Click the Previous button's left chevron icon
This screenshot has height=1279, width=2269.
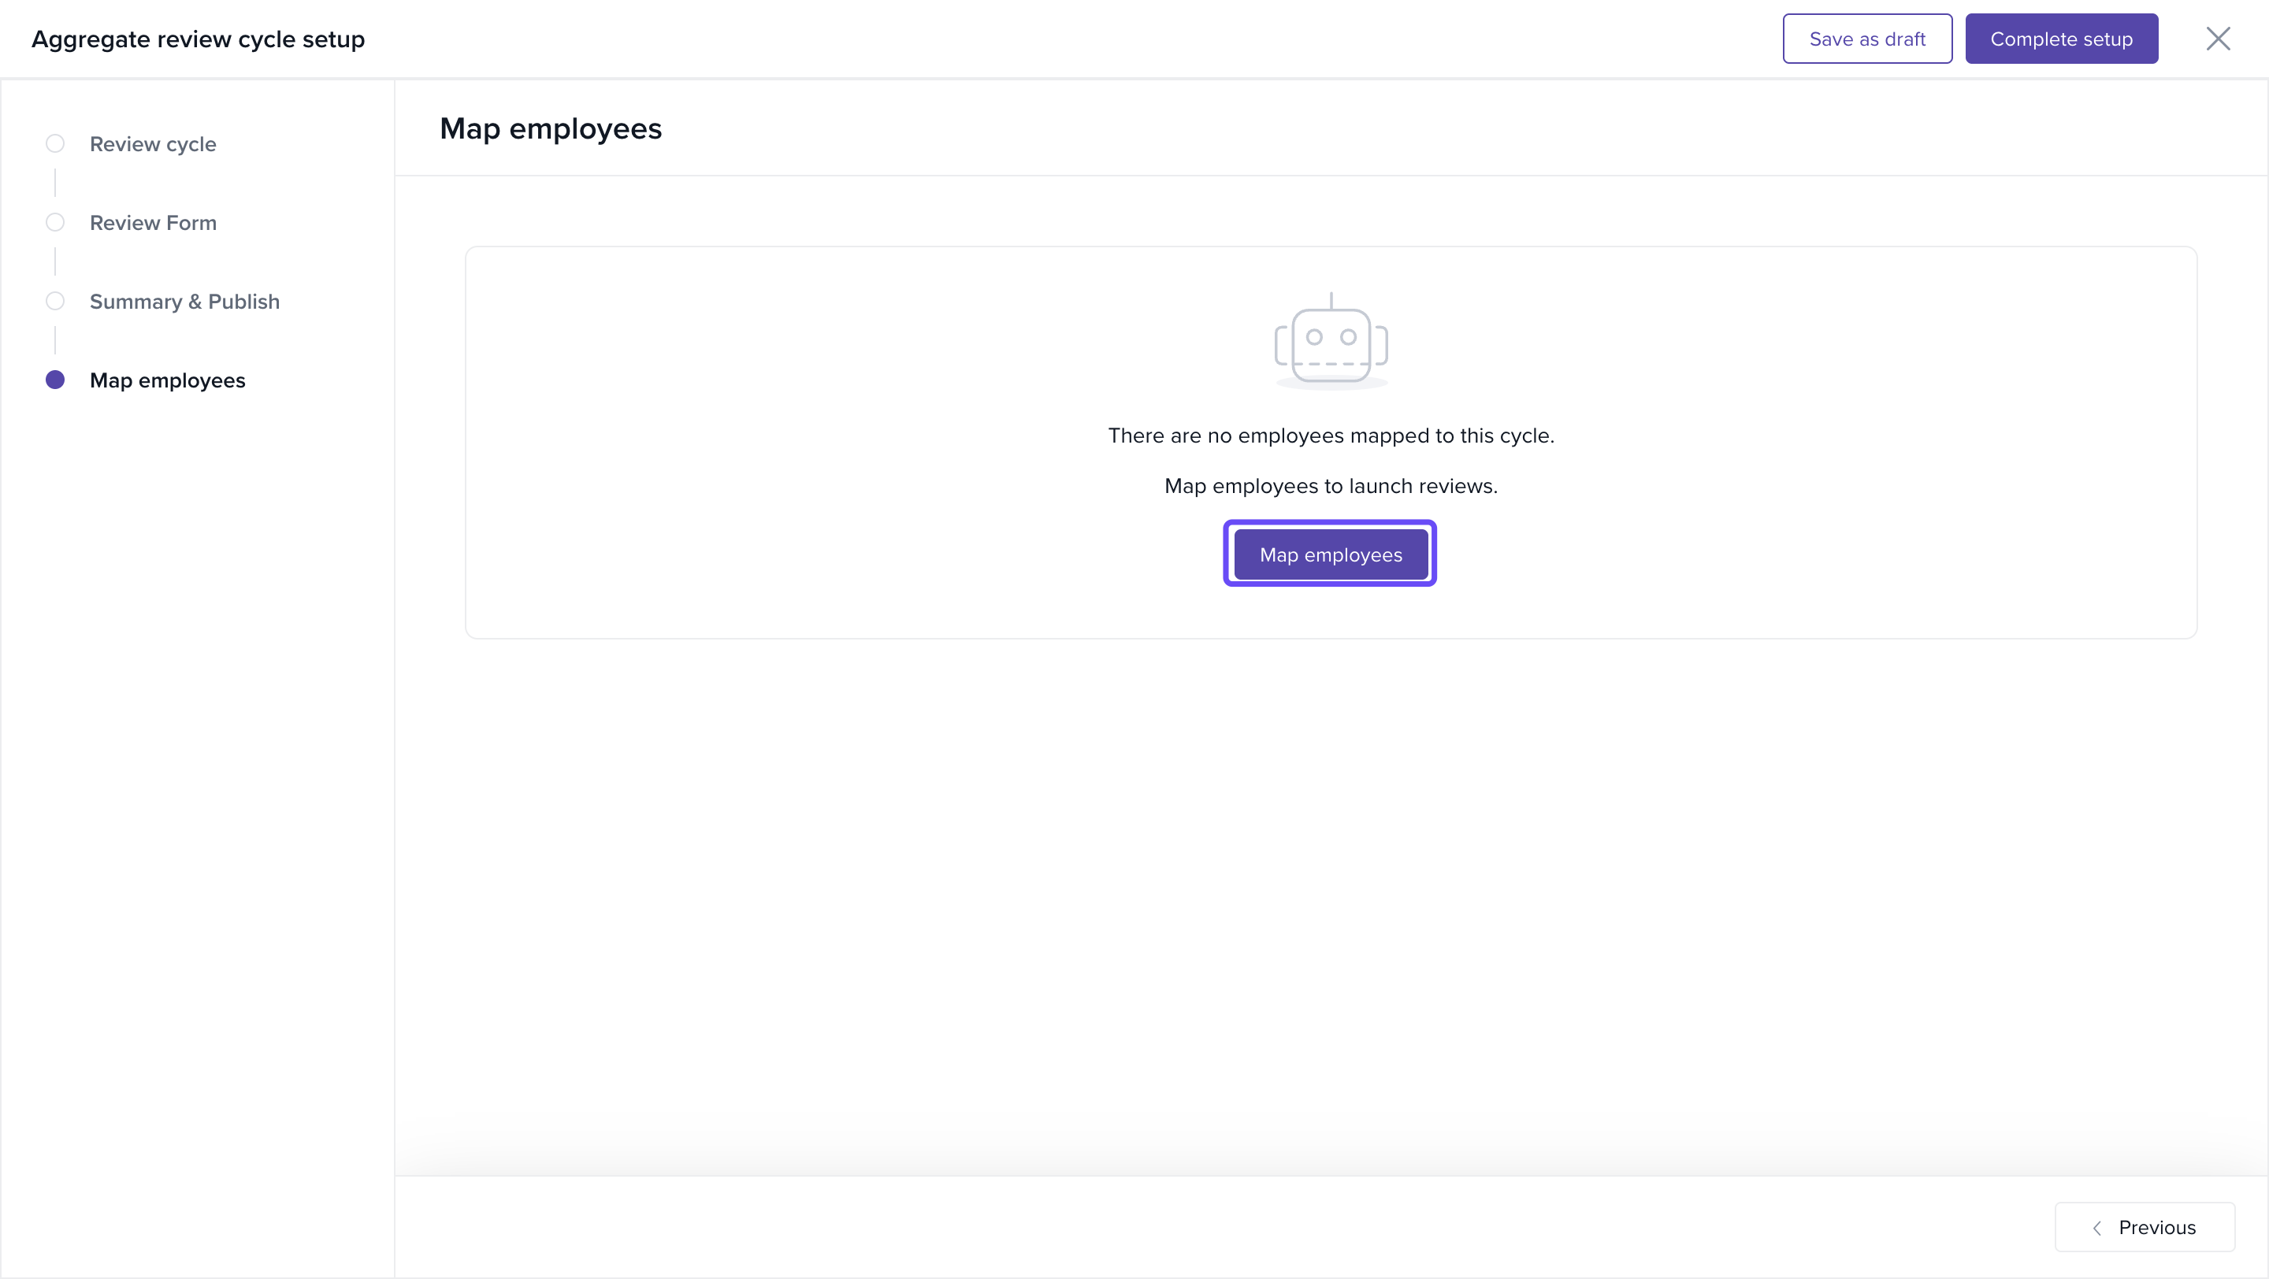point(2097,1227)
